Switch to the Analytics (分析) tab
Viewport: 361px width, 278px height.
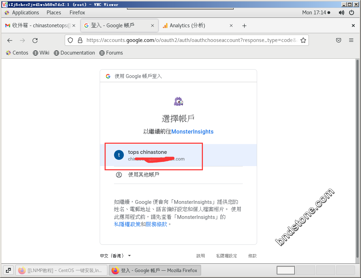click(x=198, y=26)
